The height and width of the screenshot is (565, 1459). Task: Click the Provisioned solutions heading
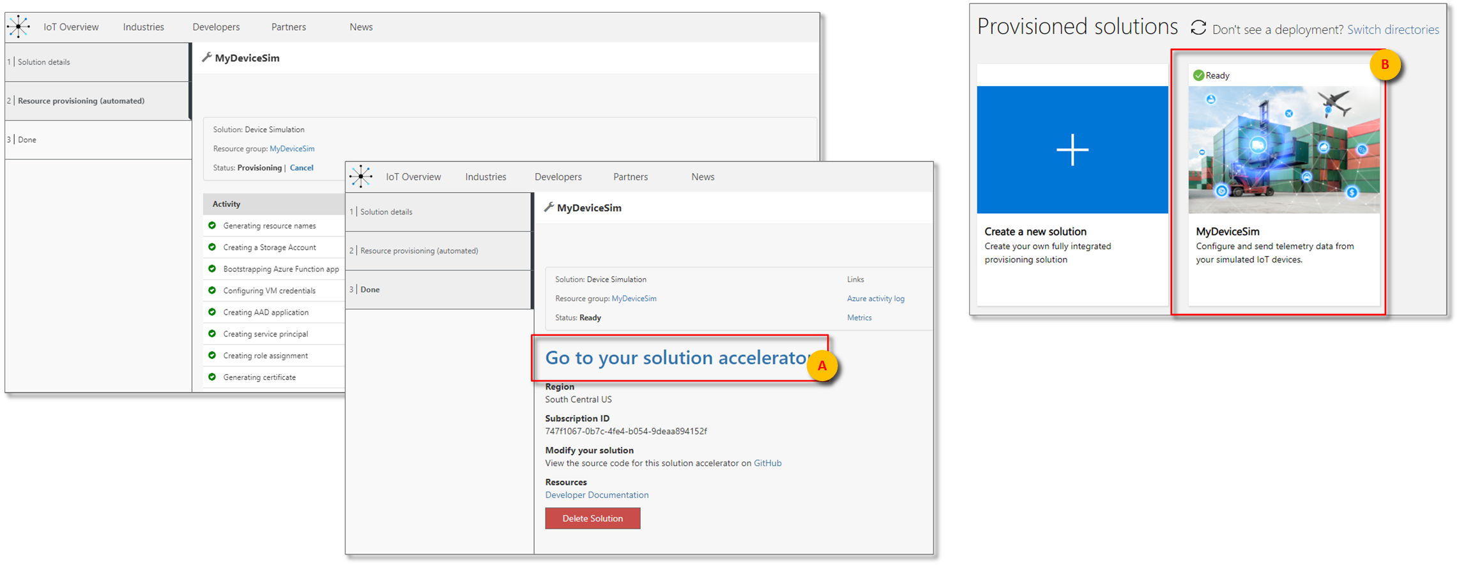tap(1078, 27)
